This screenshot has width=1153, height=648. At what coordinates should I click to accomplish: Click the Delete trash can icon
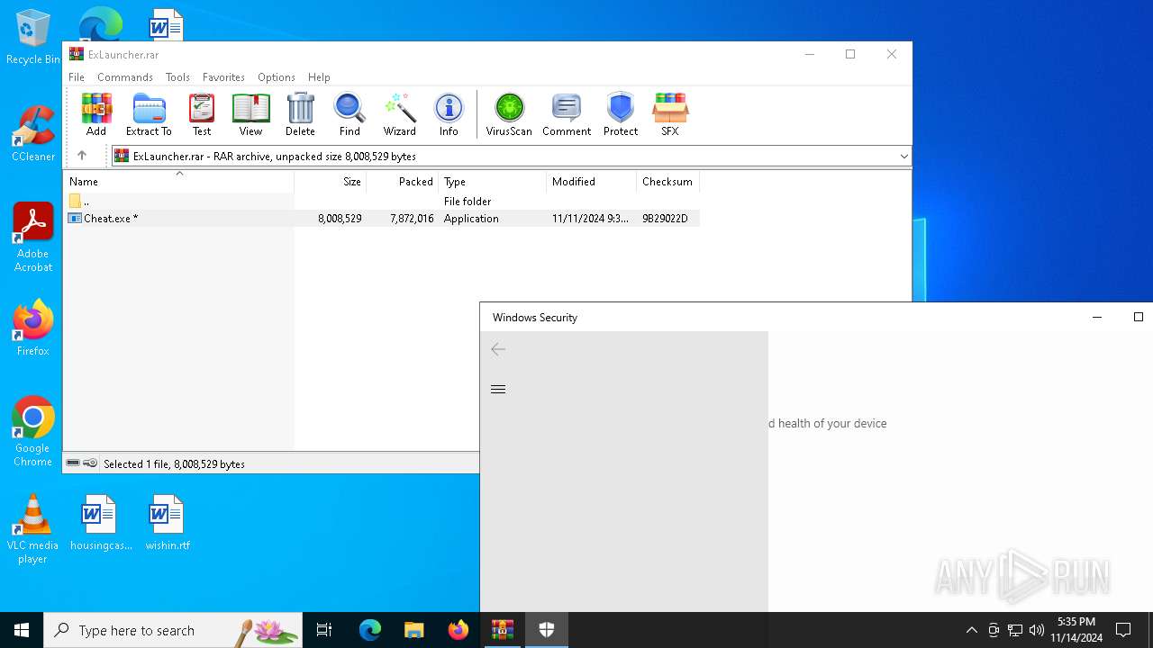pos(300,114)
